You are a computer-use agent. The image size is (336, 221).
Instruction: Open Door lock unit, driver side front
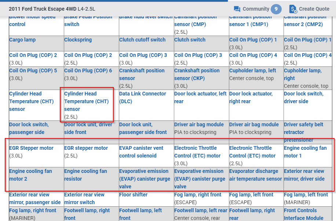(x=88, y=128)
